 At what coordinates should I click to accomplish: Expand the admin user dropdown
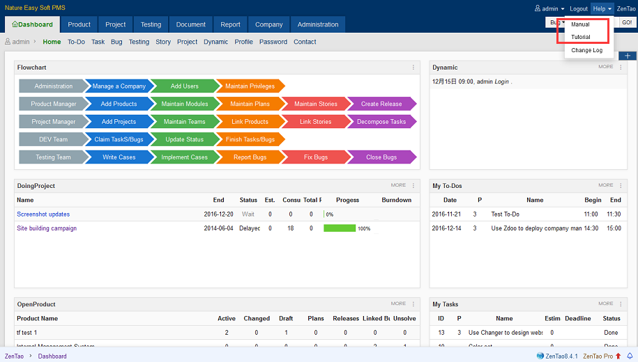tap(549, 8)
